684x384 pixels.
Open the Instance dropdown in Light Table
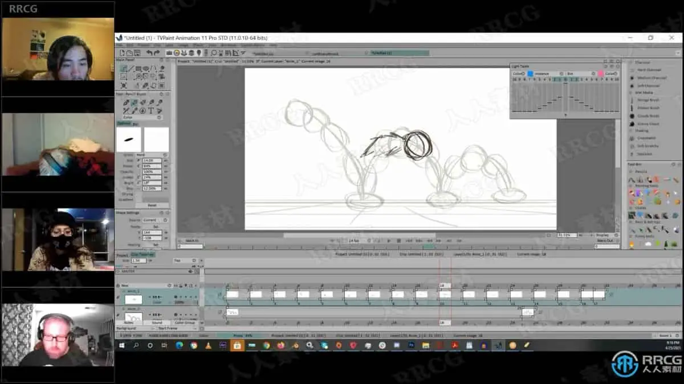548,73
